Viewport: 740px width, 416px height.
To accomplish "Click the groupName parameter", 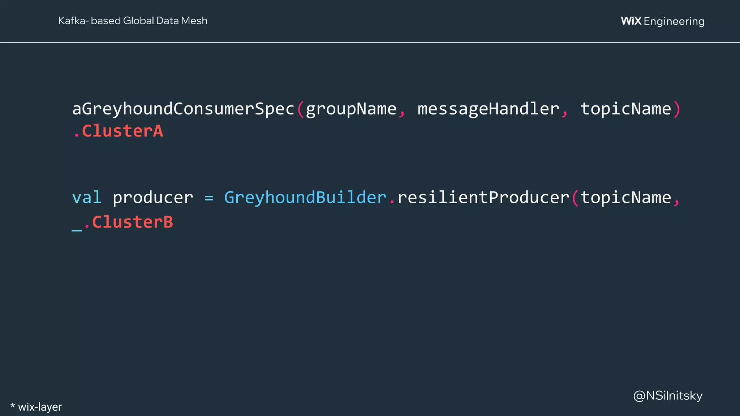I will point(351,109).
